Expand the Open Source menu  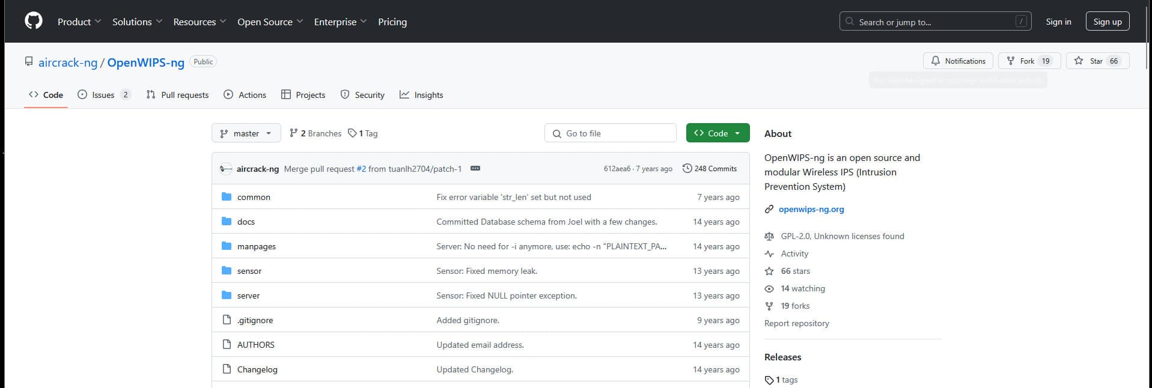[270, 22]
